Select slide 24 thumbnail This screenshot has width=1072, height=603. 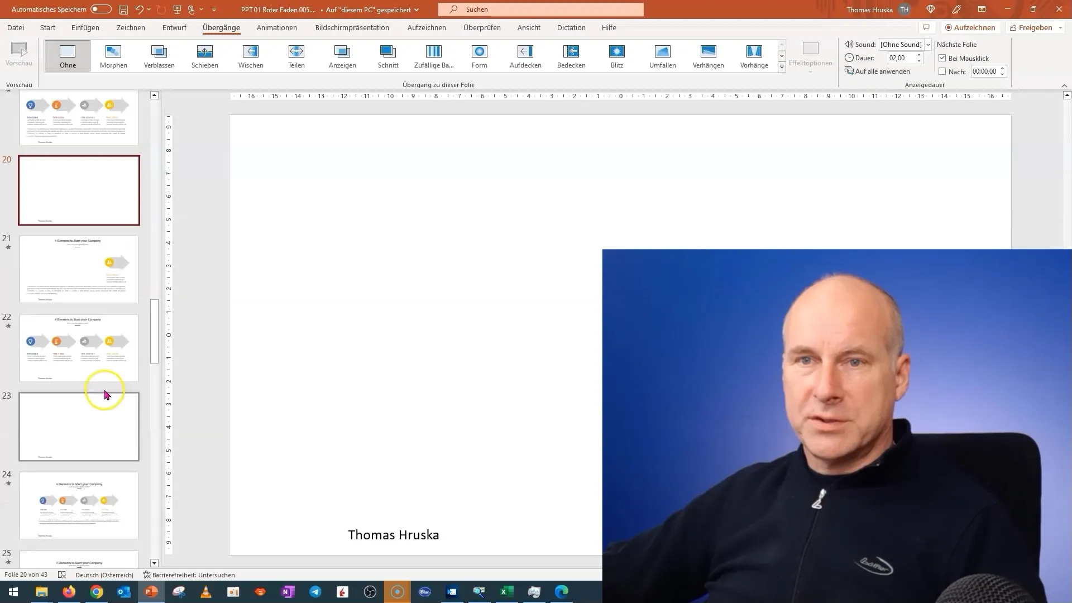coord(79,505)
